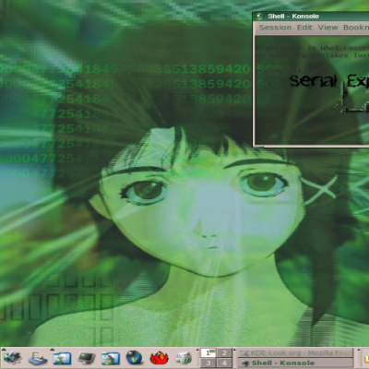The width and height of the screenshot is (369, 369).
Task: Switch to virtual desktop 3
Action: tap(208, 363)
